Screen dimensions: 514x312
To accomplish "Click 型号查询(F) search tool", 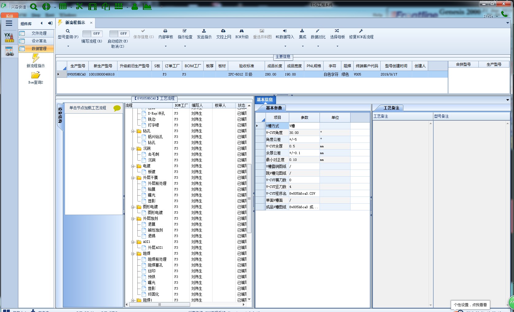I will (68, 34).
